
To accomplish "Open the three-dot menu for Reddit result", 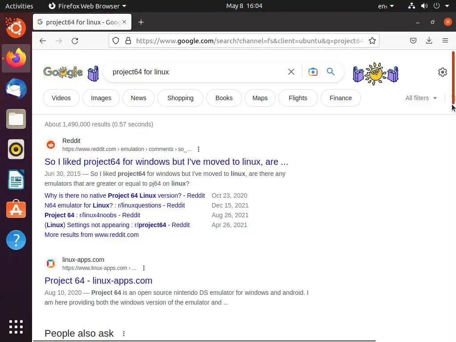I will click(x=199, y=149).
